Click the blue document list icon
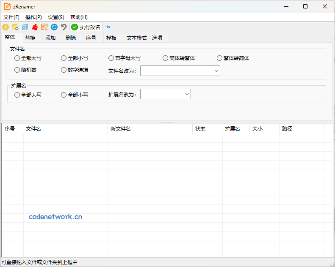Viewport: 335px width, 267px height. point(25,27)
